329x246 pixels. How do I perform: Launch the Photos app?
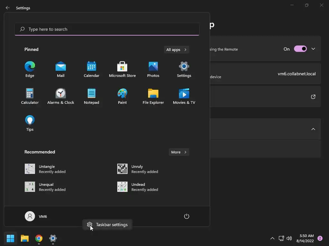(x=153, y=70)
